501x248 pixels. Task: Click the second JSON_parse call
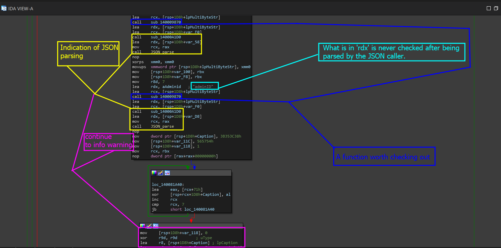(162, 126)
